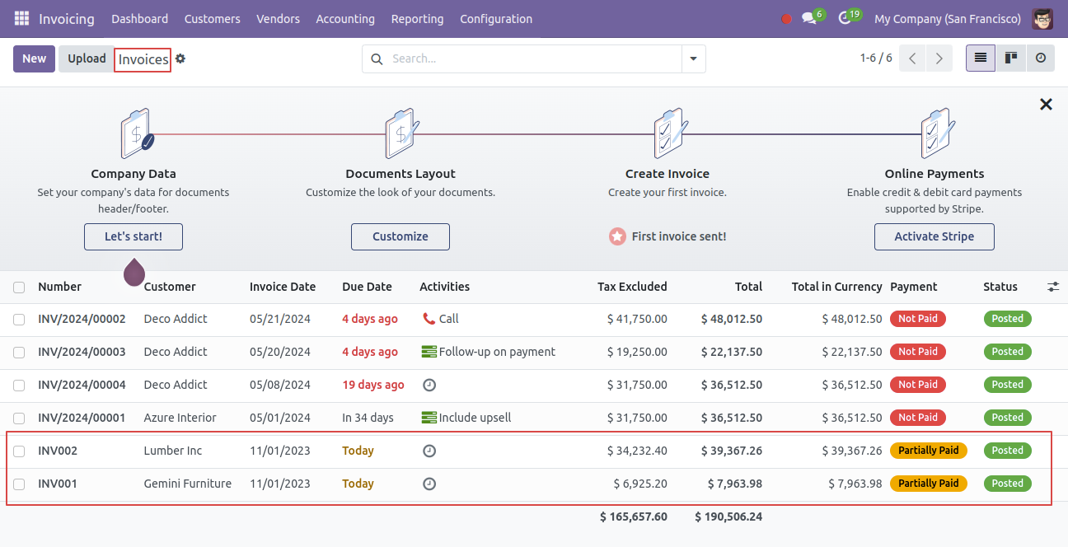
Task: Click Not Paid badge on INV/2024/00003
Action: (918, 352)
